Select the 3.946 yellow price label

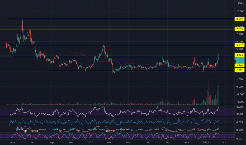(x=239, y=65)
